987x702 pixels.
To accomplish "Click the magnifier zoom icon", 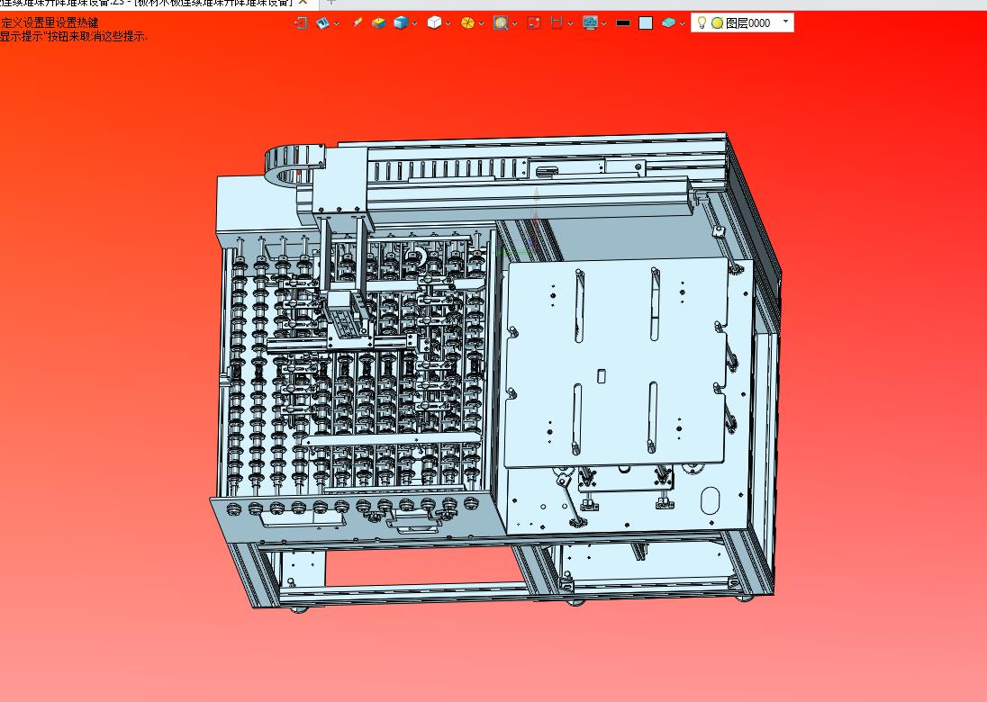I will point(501,23).
